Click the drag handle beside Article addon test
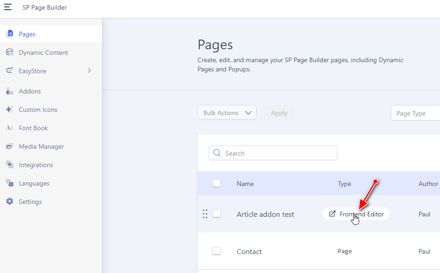440x273 pixels. (205, 214)
